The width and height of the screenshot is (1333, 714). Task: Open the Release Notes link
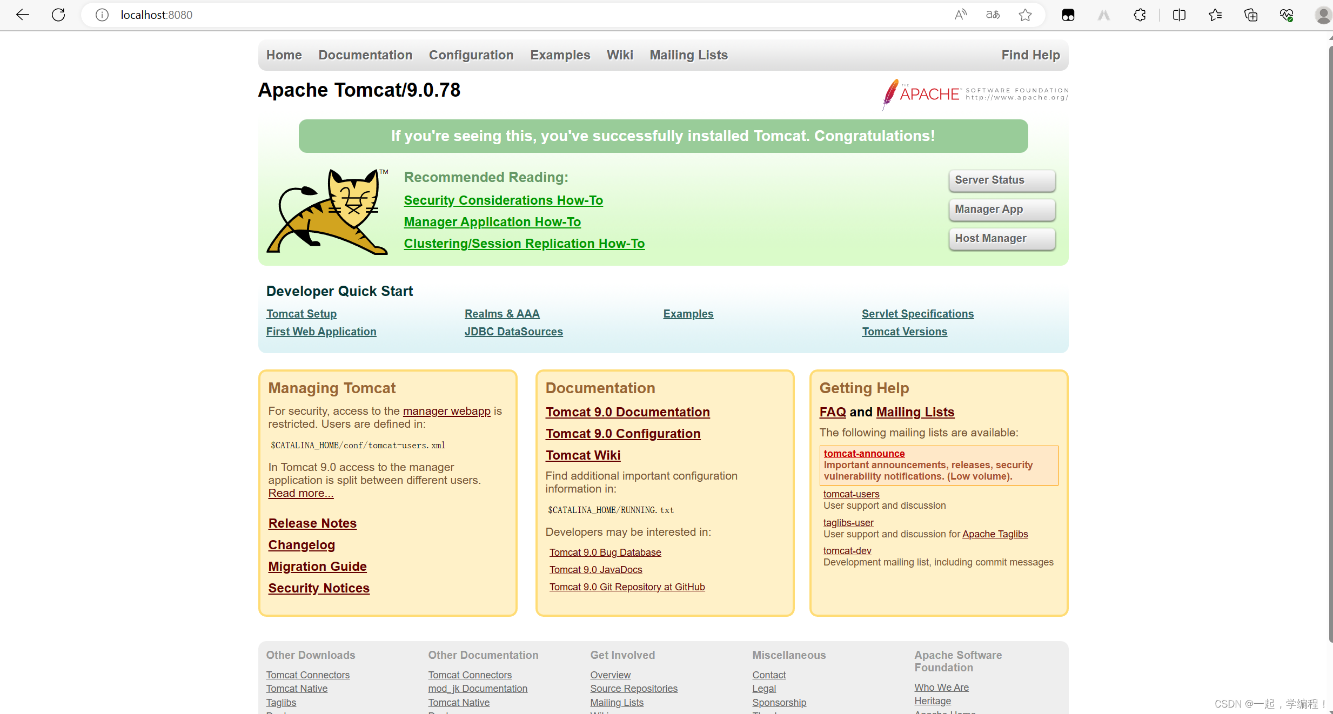click(312, 523)
